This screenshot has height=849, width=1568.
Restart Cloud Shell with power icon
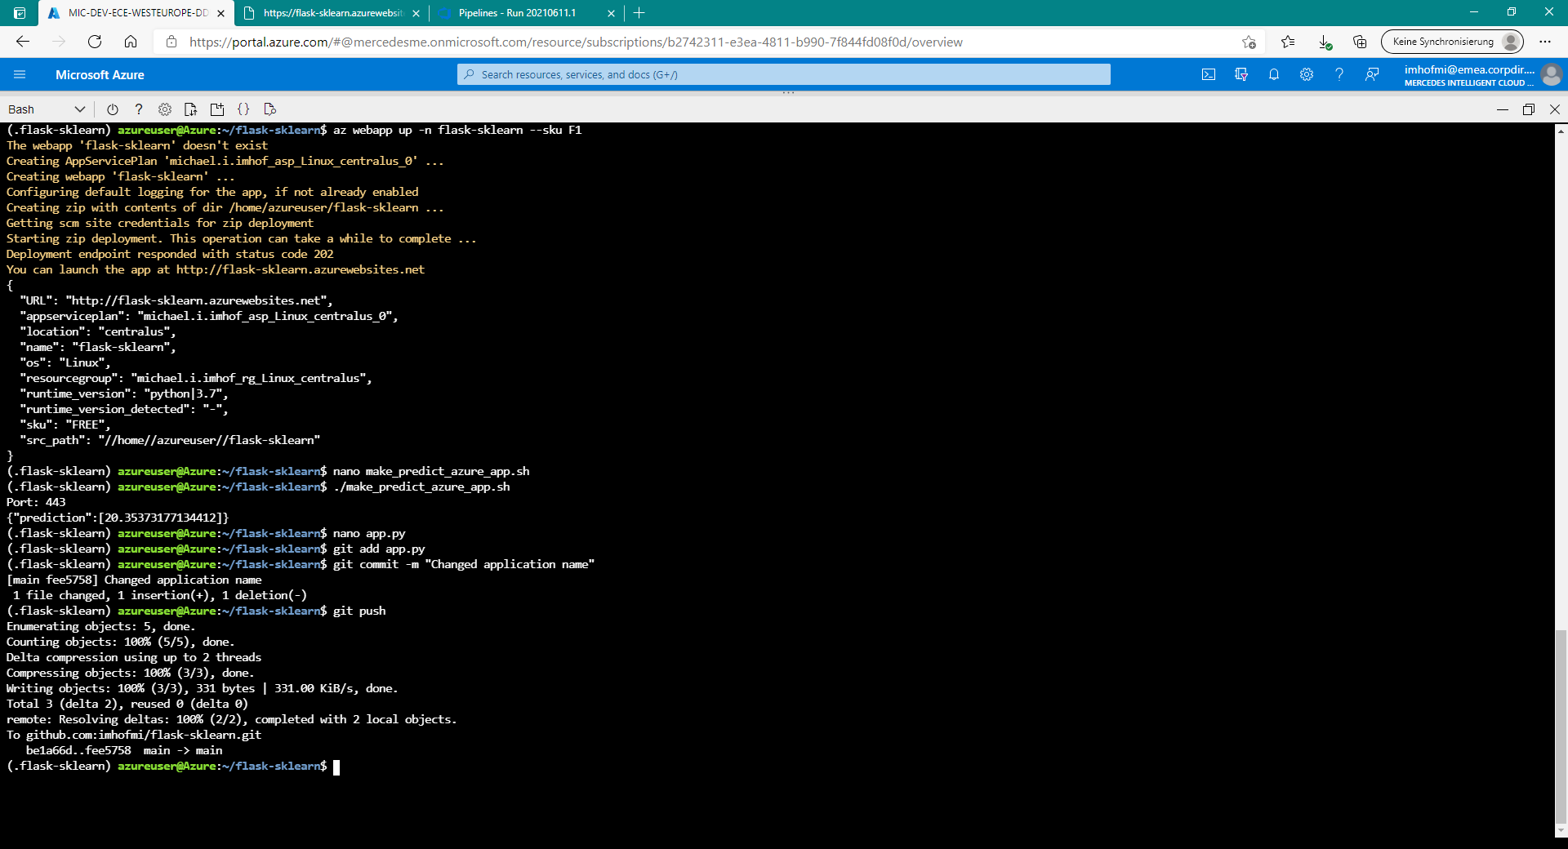pos(113,109)
